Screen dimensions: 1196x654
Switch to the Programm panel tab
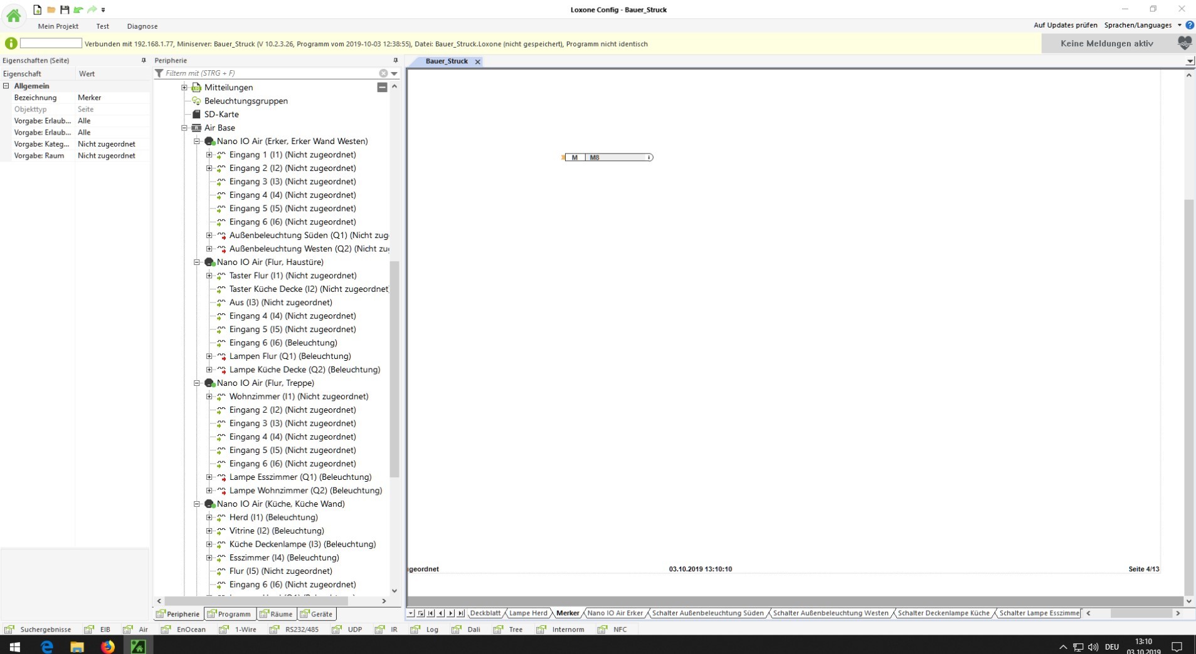[x=230, y=614]
